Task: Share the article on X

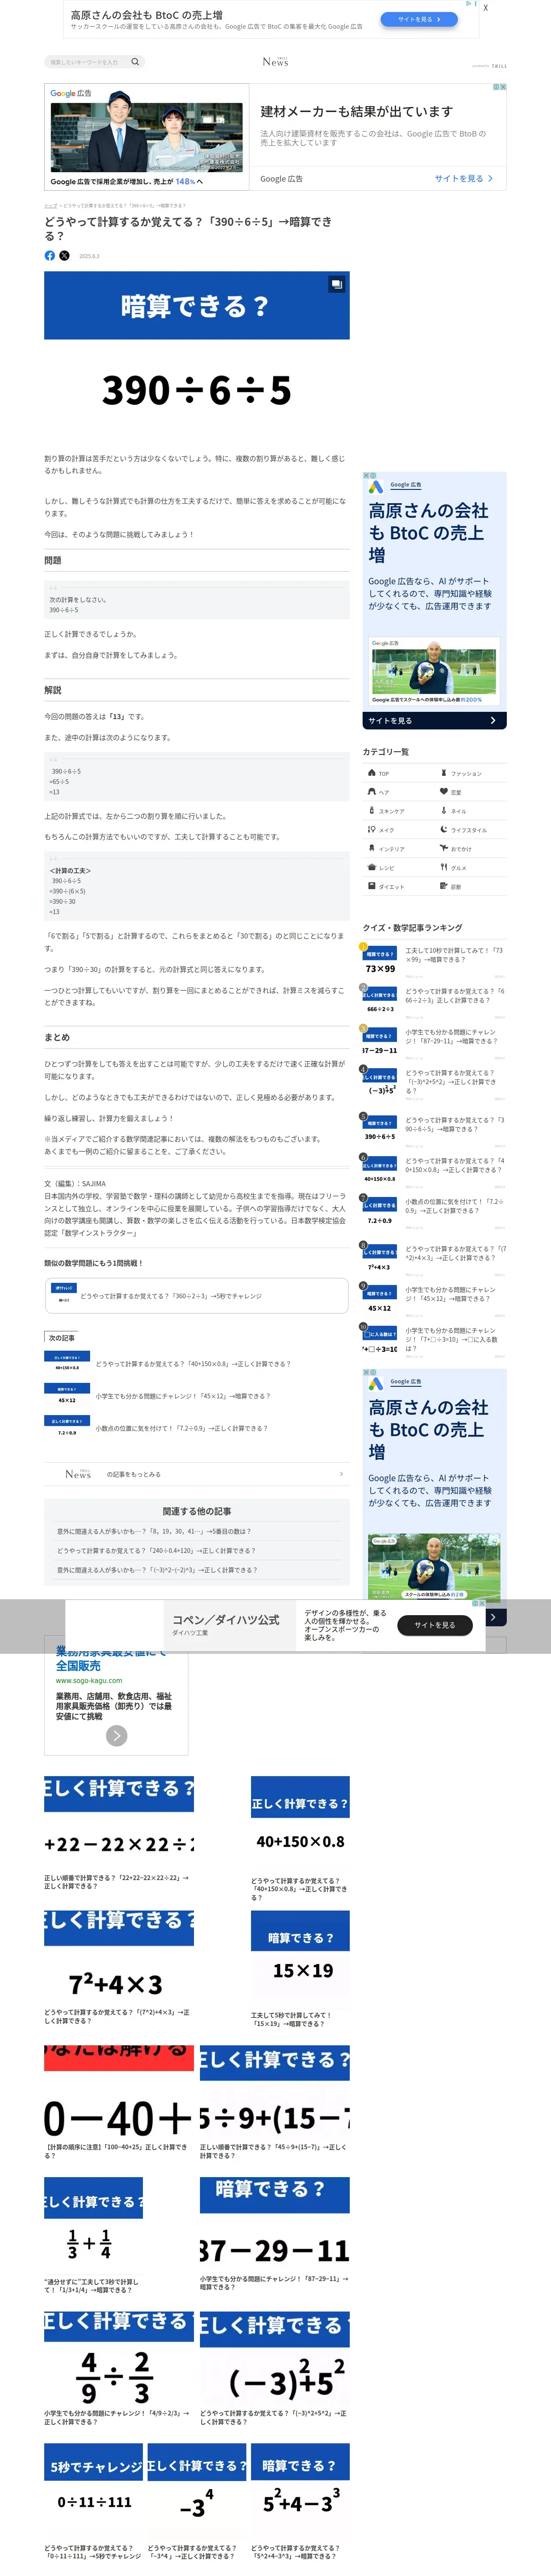Action: (x=65, y=256)
